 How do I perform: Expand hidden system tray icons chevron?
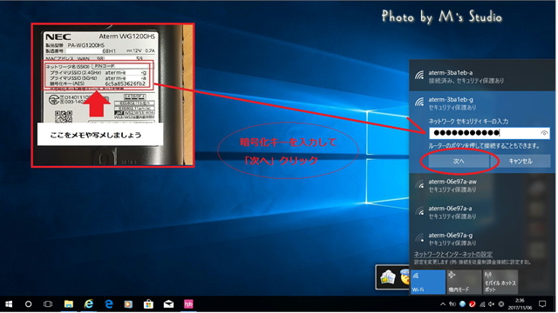(x=443, y=304)
